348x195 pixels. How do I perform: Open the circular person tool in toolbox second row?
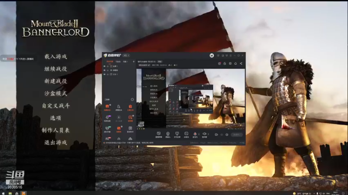tap(119, 118)
